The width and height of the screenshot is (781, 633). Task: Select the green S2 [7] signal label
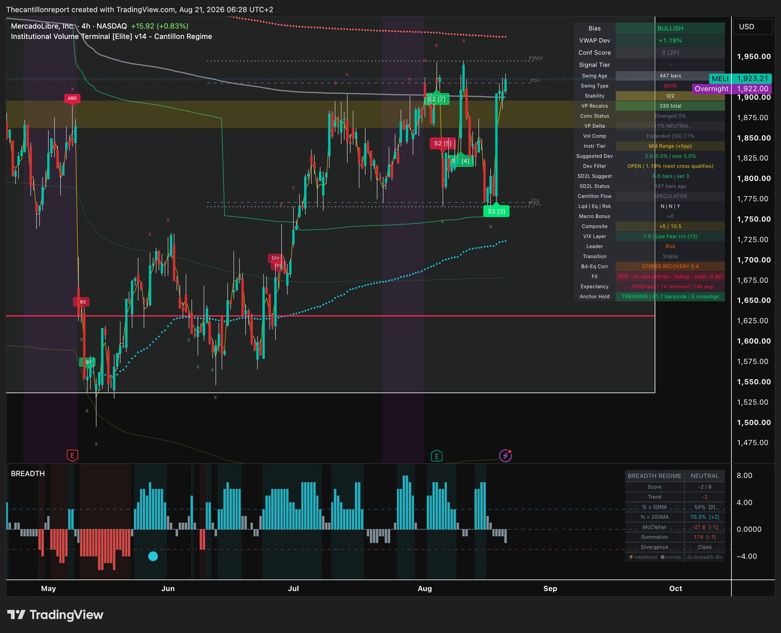[436, 99]
